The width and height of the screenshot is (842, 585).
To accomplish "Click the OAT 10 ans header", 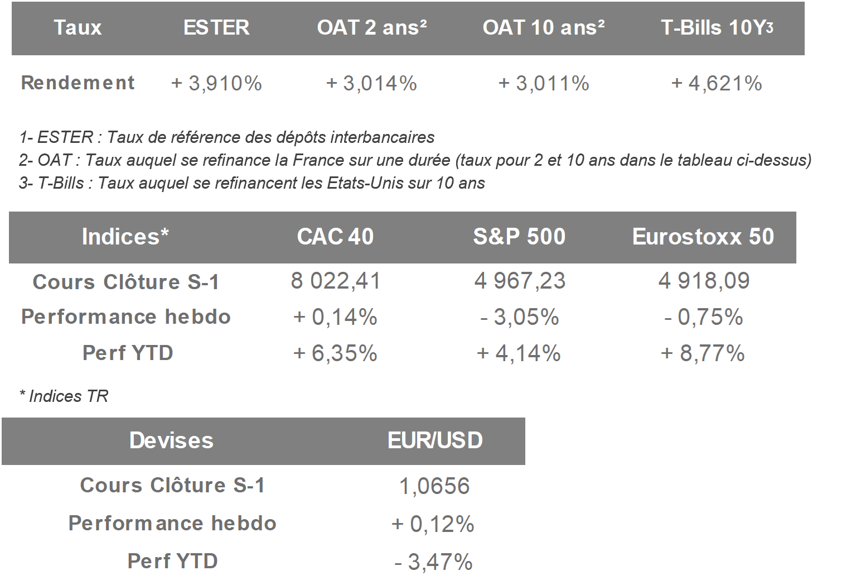I will click(x=543, y=27).
